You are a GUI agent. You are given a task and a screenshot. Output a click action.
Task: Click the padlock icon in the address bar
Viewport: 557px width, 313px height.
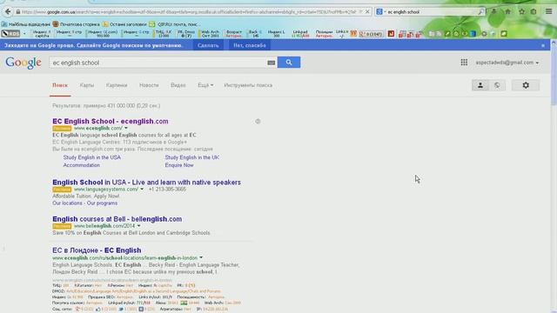point(17,12)
